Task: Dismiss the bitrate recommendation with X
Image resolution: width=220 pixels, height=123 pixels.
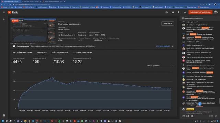Action: pos(173,46)
